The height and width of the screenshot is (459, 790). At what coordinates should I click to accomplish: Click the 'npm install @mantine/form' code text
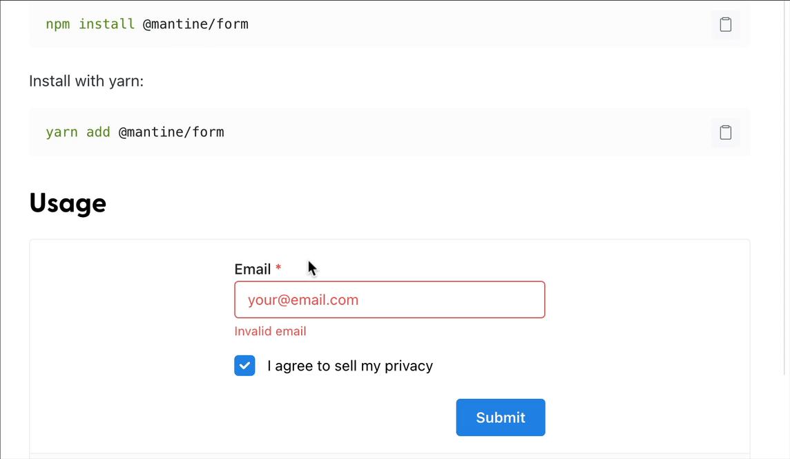click(x=146, y=24)
